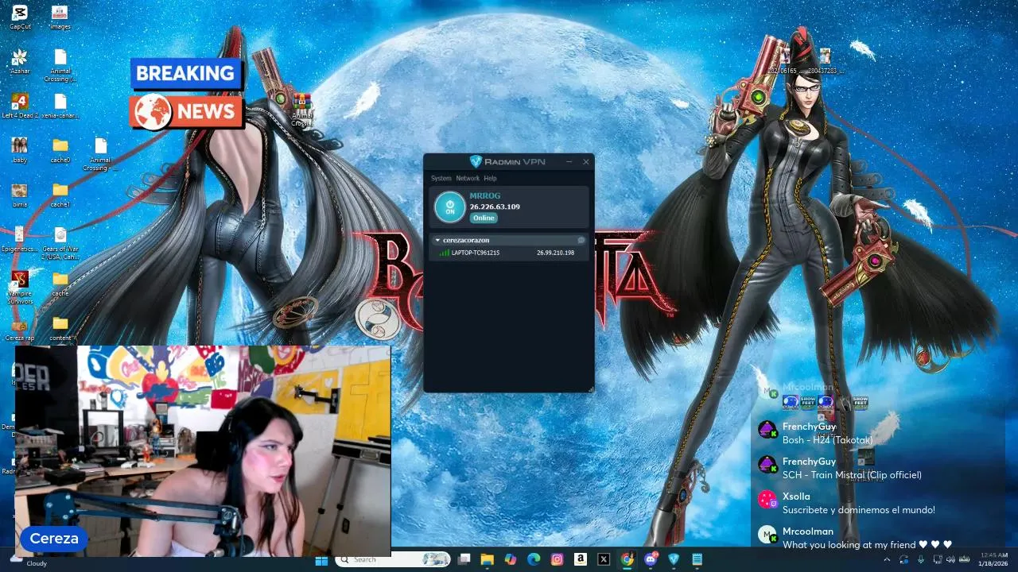Select the cache1 folder
This screenshot has width=1018, height=572.
click(x=60, y=195)
